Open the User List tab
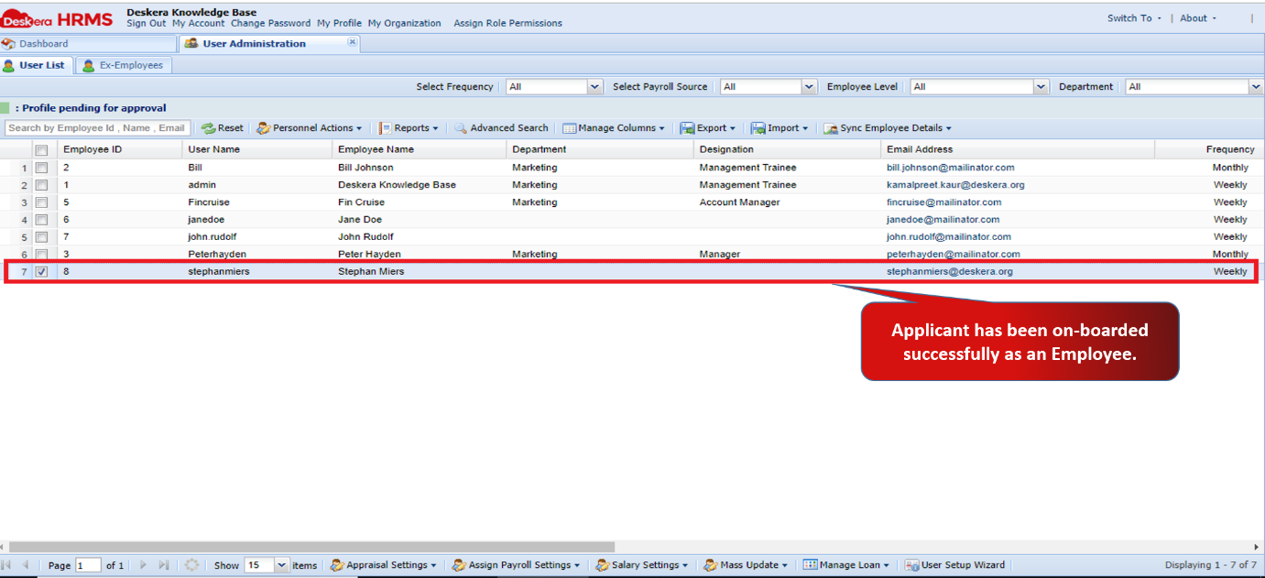Image resolution: width=1265 pixels, height=578 pixels. 36,66
